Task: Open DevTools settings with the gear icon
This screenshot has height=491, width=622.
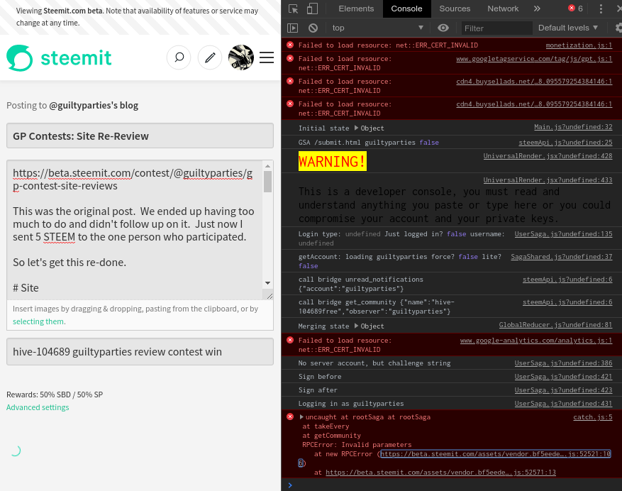Action: [x=616, y=27]
